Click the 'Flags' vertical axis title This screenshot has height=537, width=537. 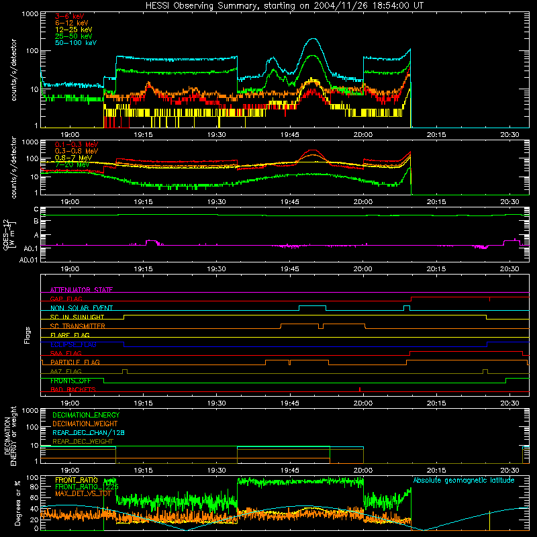tap(28, 335)
